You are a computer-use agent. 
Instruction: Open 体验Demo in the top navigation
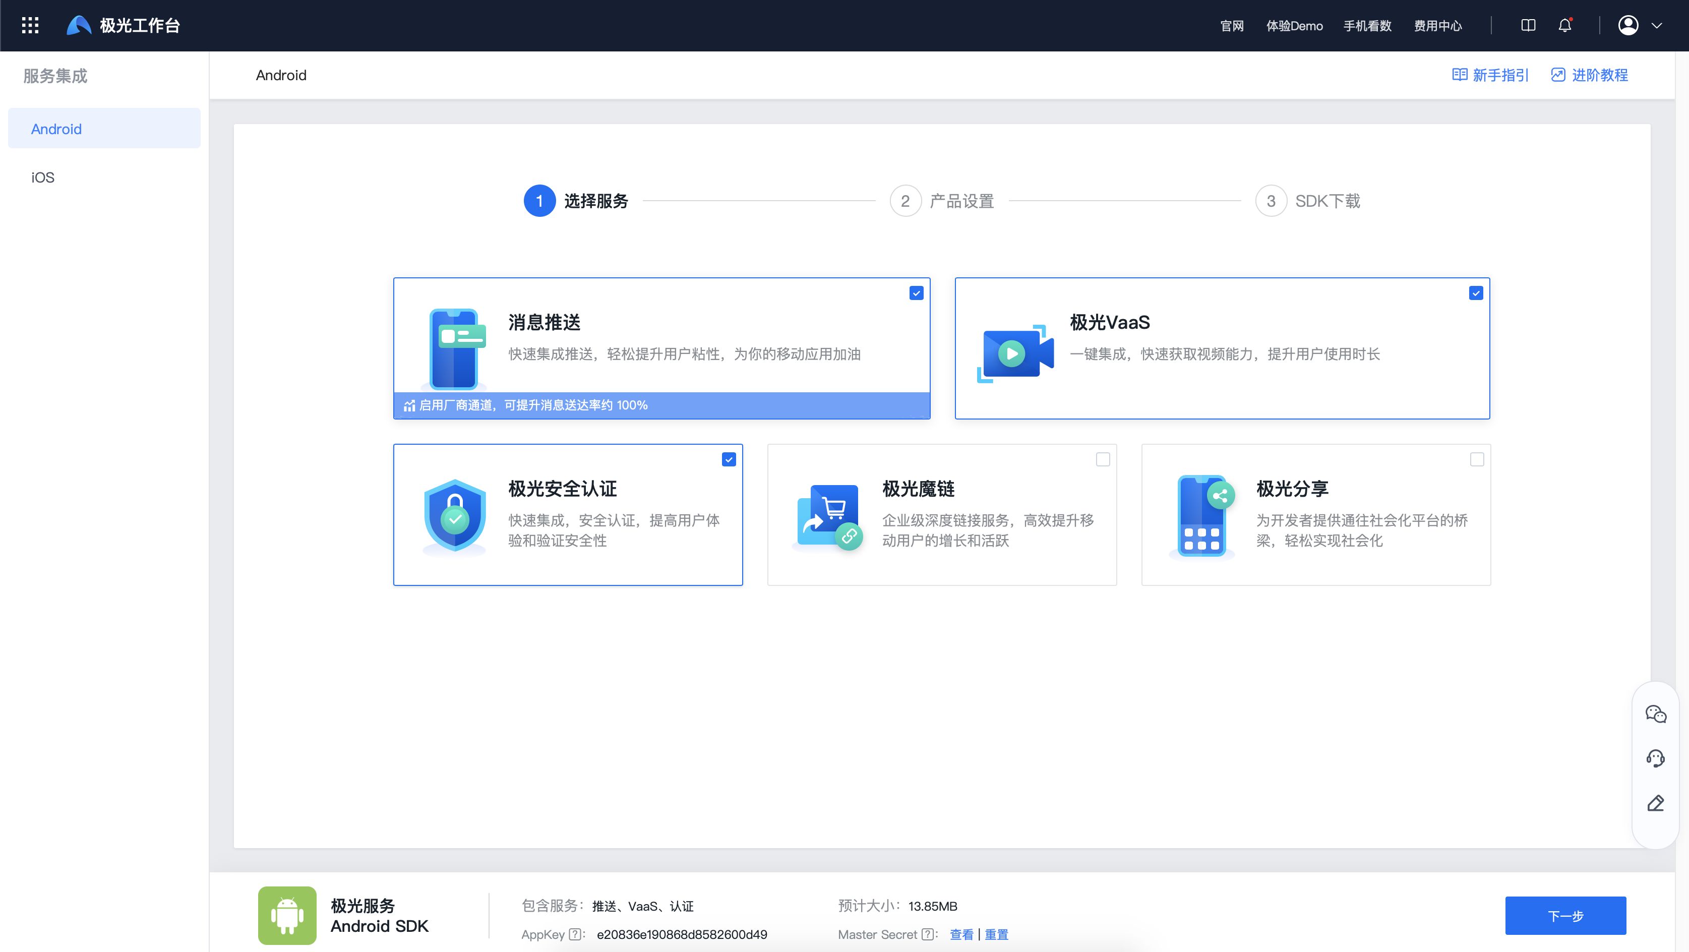click(x=1294, y=26)
